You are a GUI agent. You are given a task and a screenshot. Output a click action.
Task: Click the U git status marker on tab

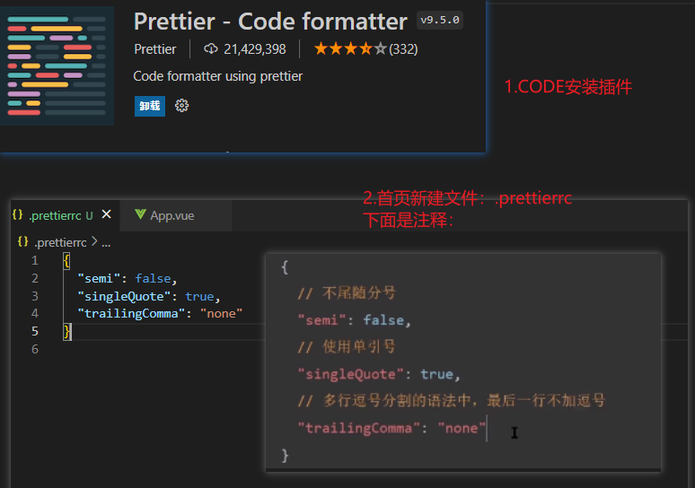(90, 215)
